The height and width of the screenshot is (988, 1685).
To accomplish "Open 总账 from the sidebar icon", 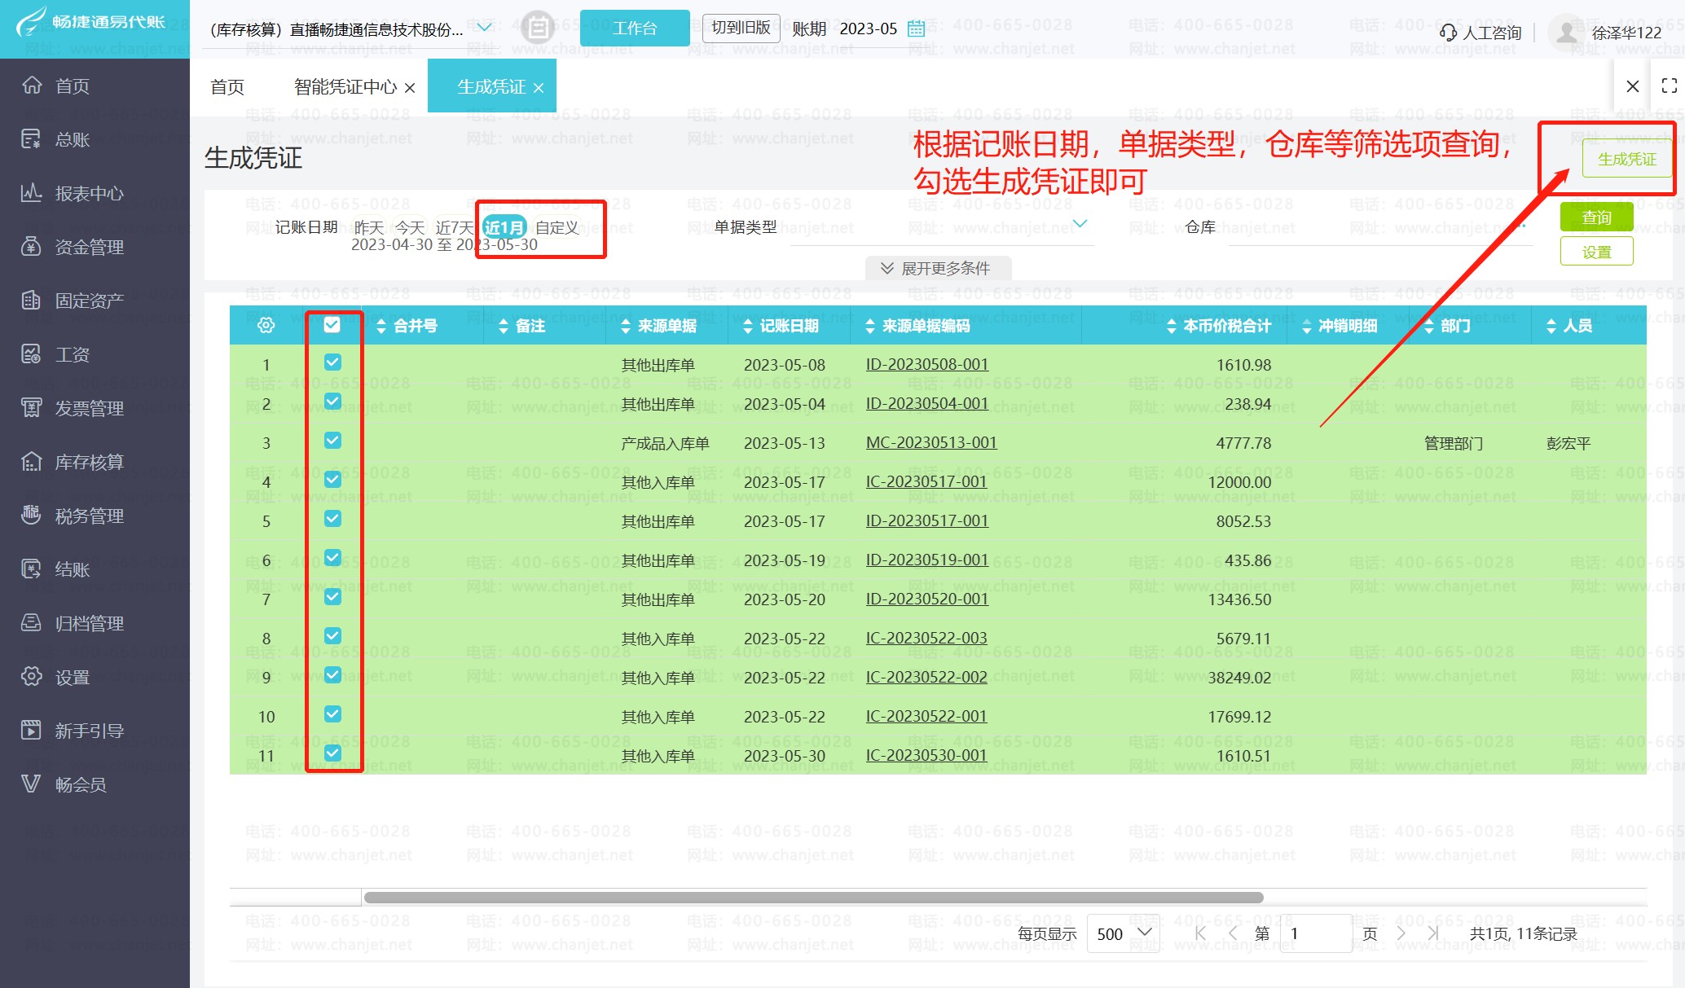I will click(x=31, y=139).
